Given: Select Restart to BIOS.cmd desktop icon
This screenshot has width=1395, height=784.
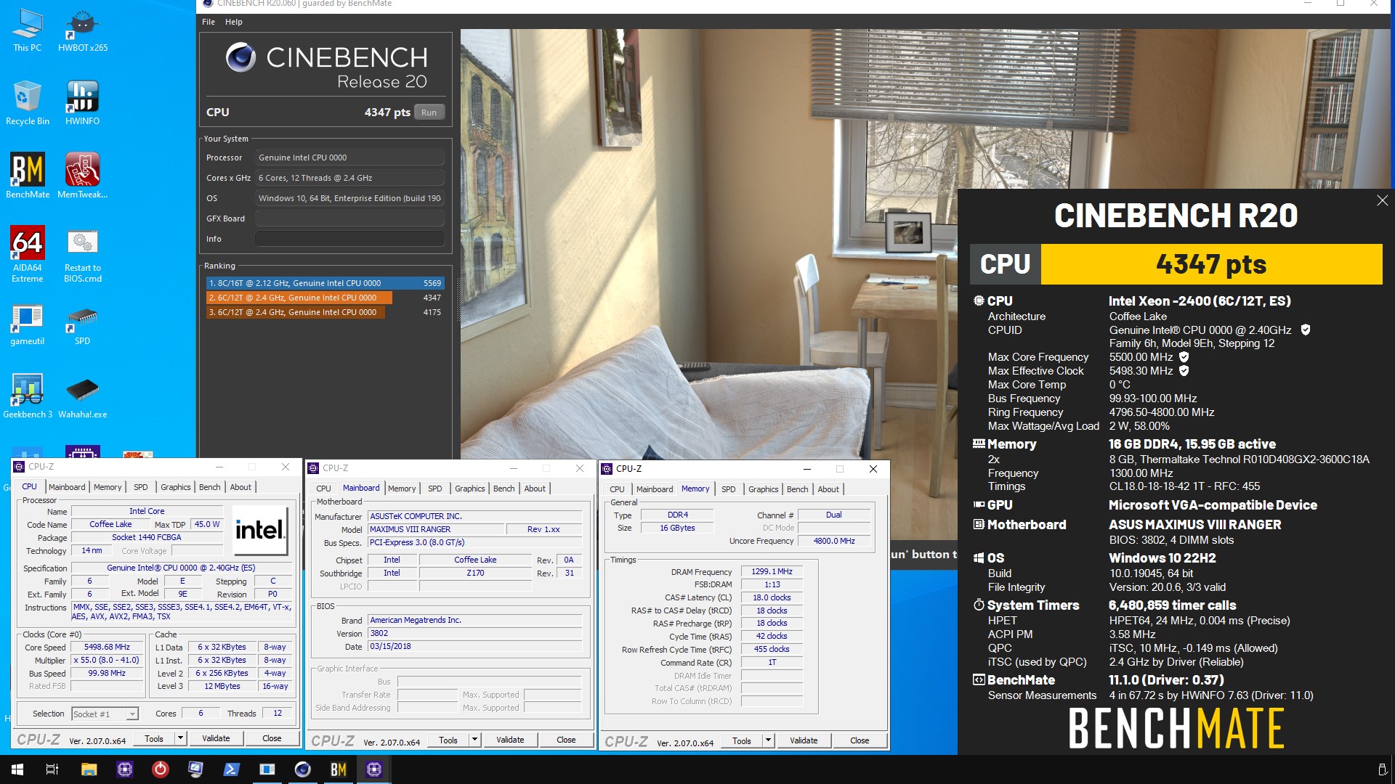Looking at the screenshot, I should (x=83, y=254).
